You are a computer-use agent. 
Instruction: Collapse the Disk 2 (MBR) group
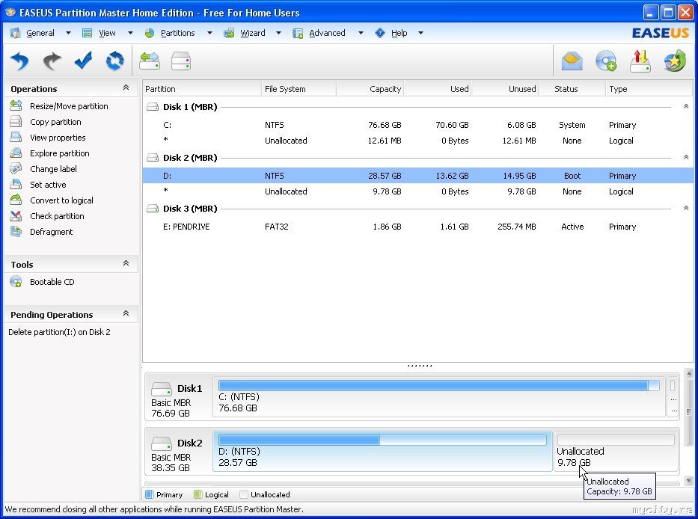pyautogui.click(x=685, y=158)
